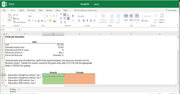The width and height of the screenshot is (180, 94).
Task: Click the Cut scissors icon
Action: [14, 15]
